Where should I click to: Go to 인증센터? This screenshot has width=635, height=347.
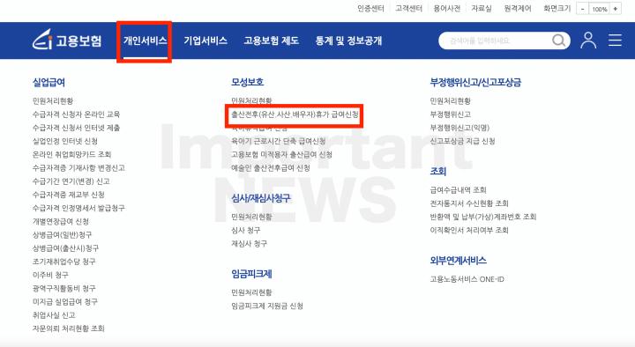[370, 9]
